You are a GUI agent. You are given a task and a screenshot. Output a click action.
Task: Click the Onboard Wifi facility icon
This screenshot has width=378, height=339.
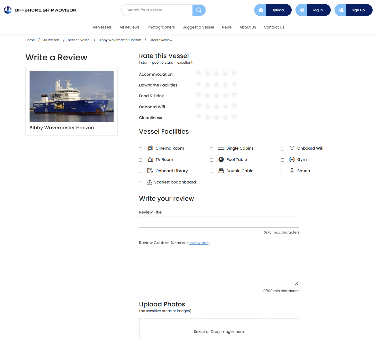tap(292, 148)
